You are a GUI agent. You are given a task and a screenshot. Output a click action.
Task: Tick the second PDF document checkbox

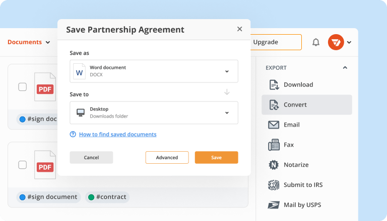pos(23,164)
